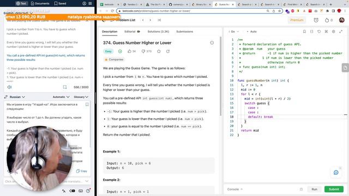Expand the Console panel
The width and height of the screenshot is (349, 196).
pos(235,189)
